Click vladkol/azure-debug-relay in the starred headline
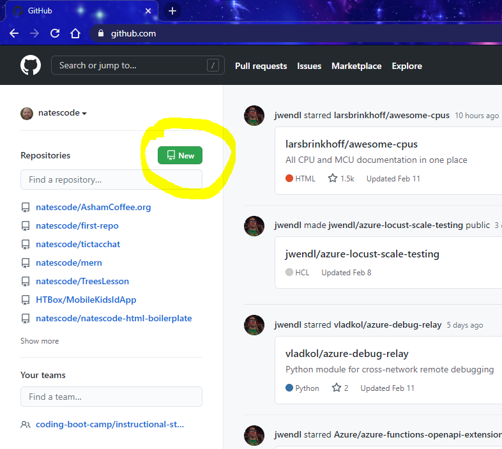The width and height of the screenshot is (502, 449). [388, 324]
